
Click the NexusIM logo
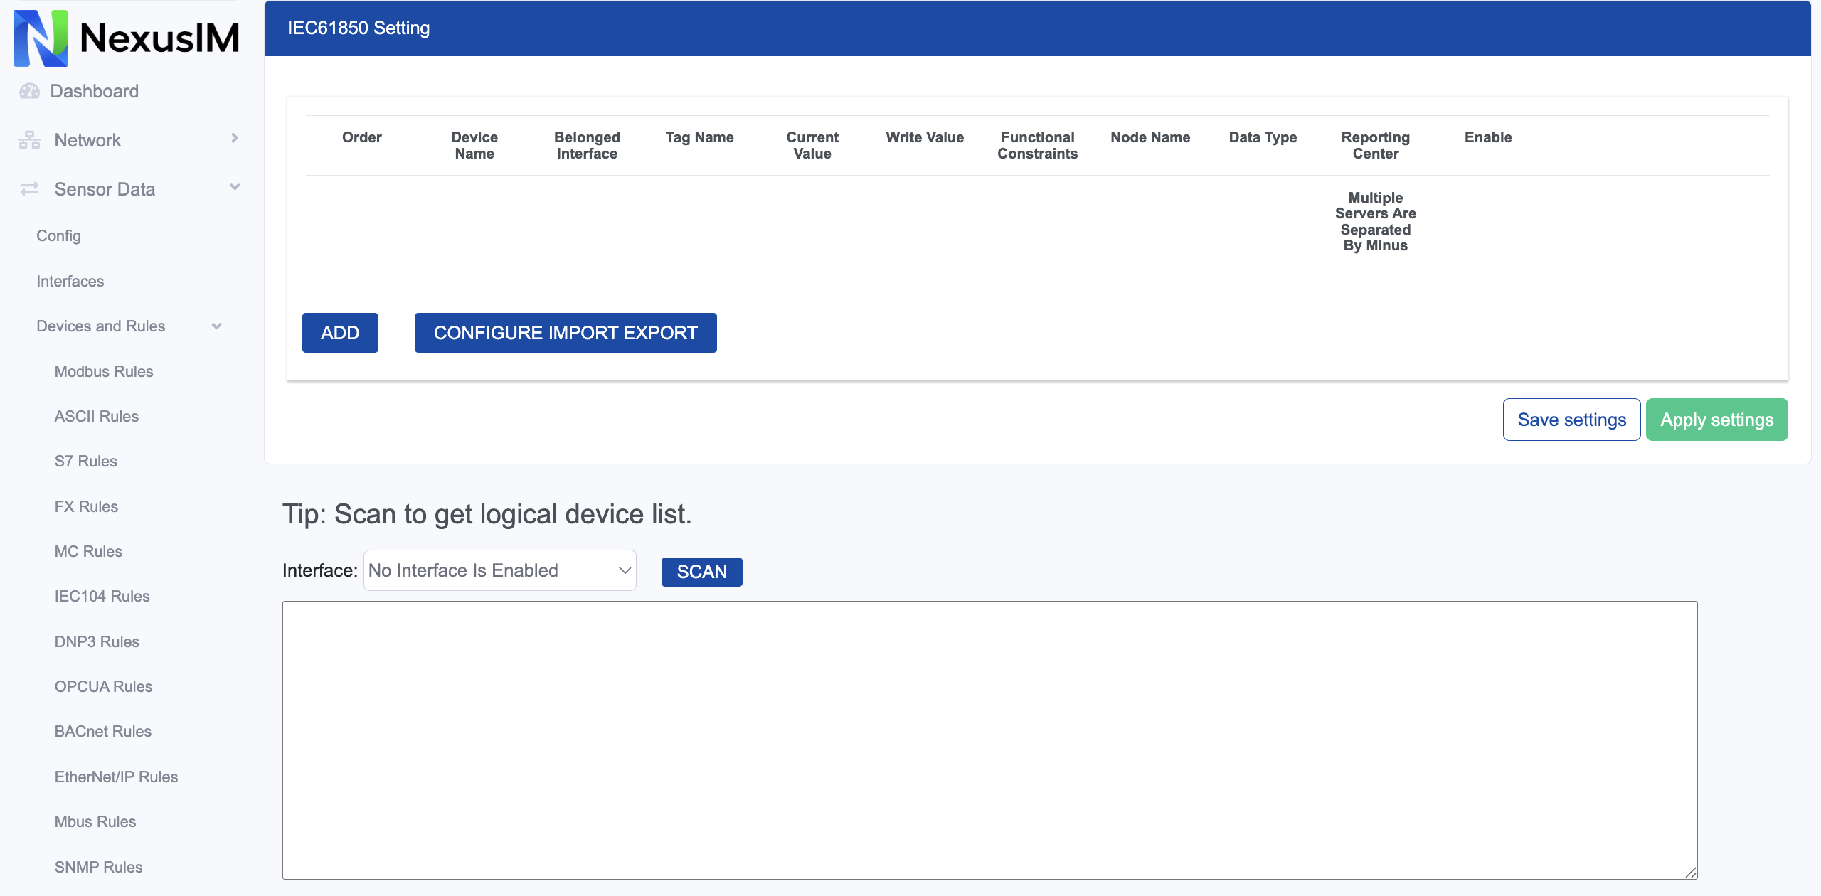point(127,38)
